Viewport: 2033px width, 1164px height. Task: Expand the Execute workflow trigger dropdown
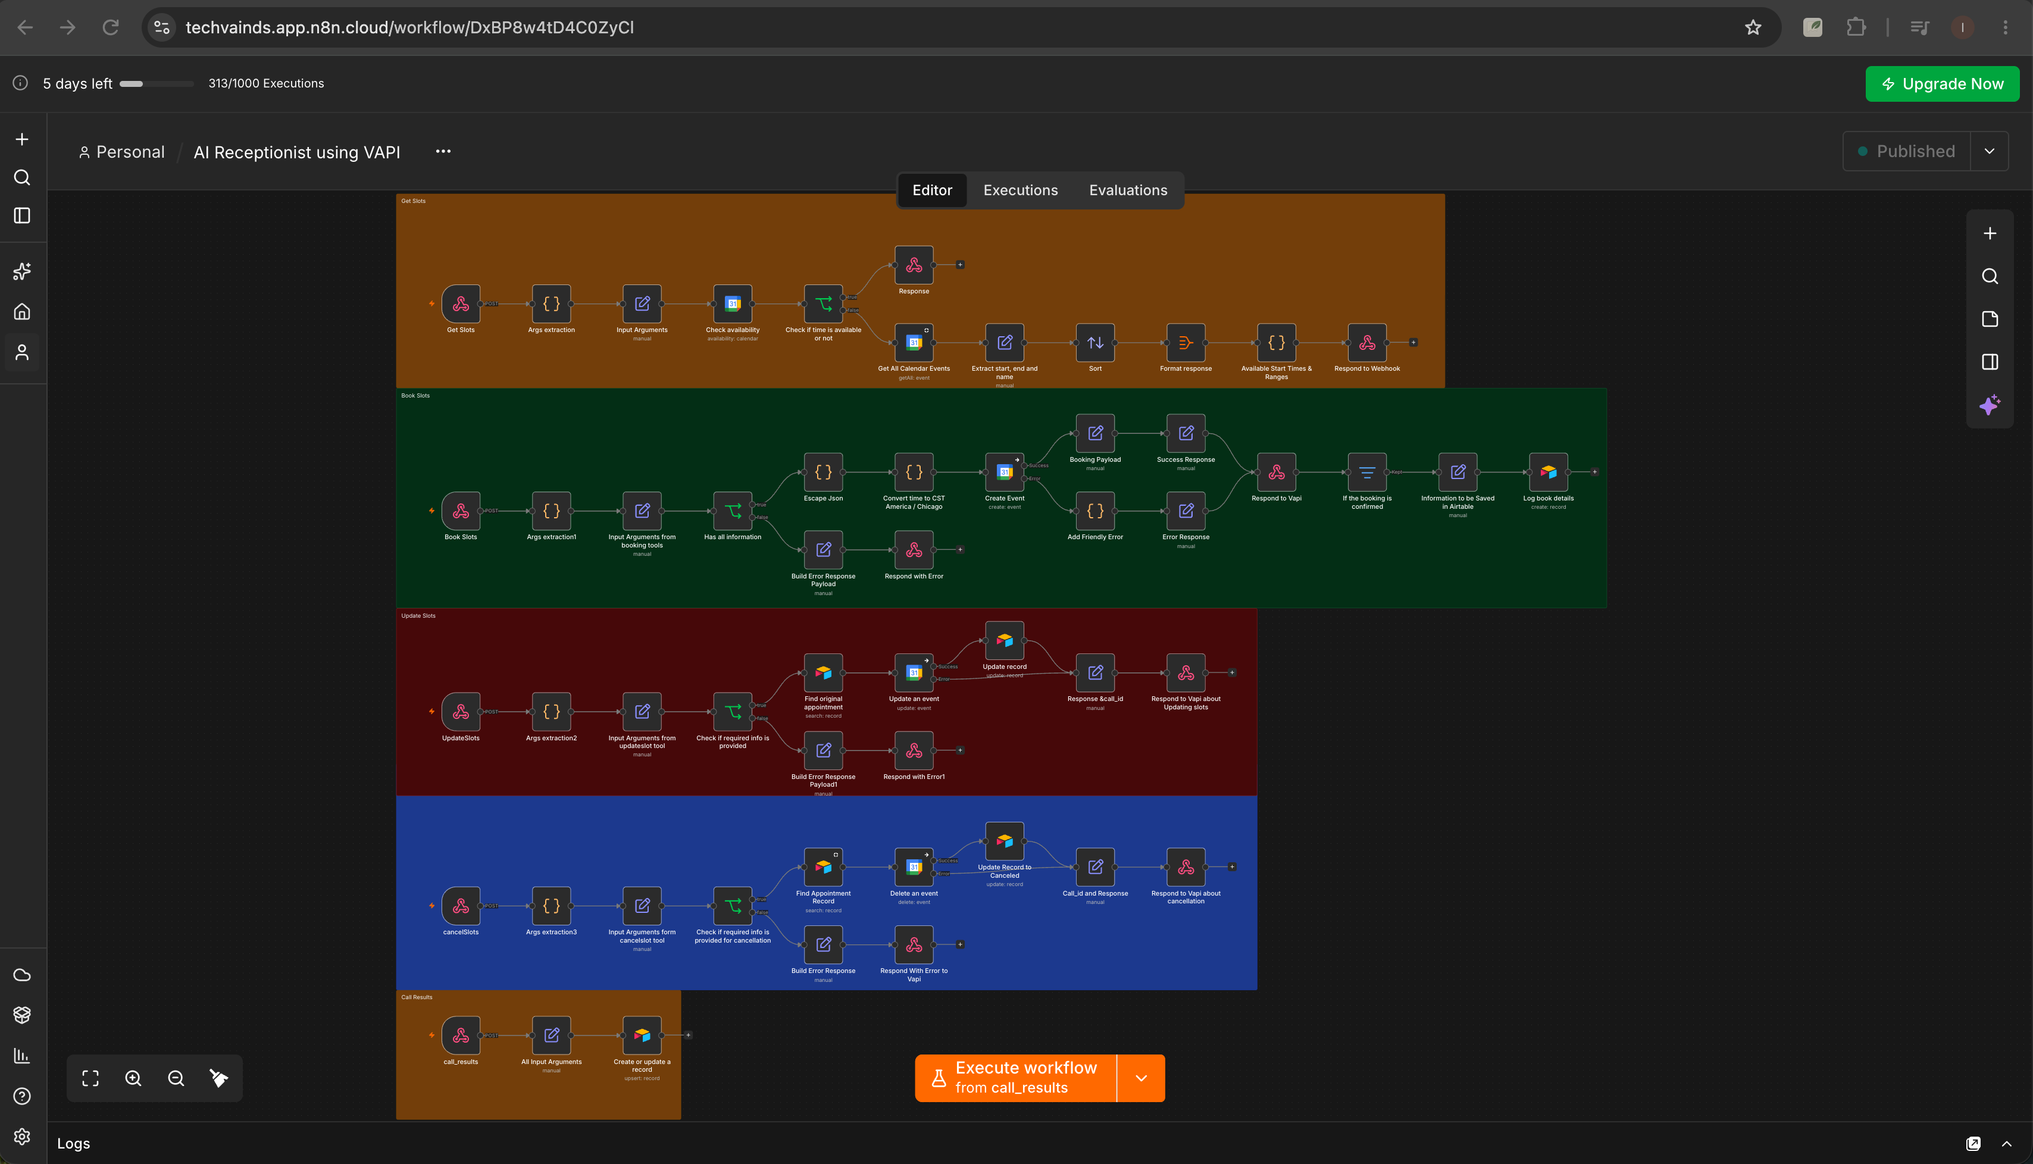click(1141, 1078)
